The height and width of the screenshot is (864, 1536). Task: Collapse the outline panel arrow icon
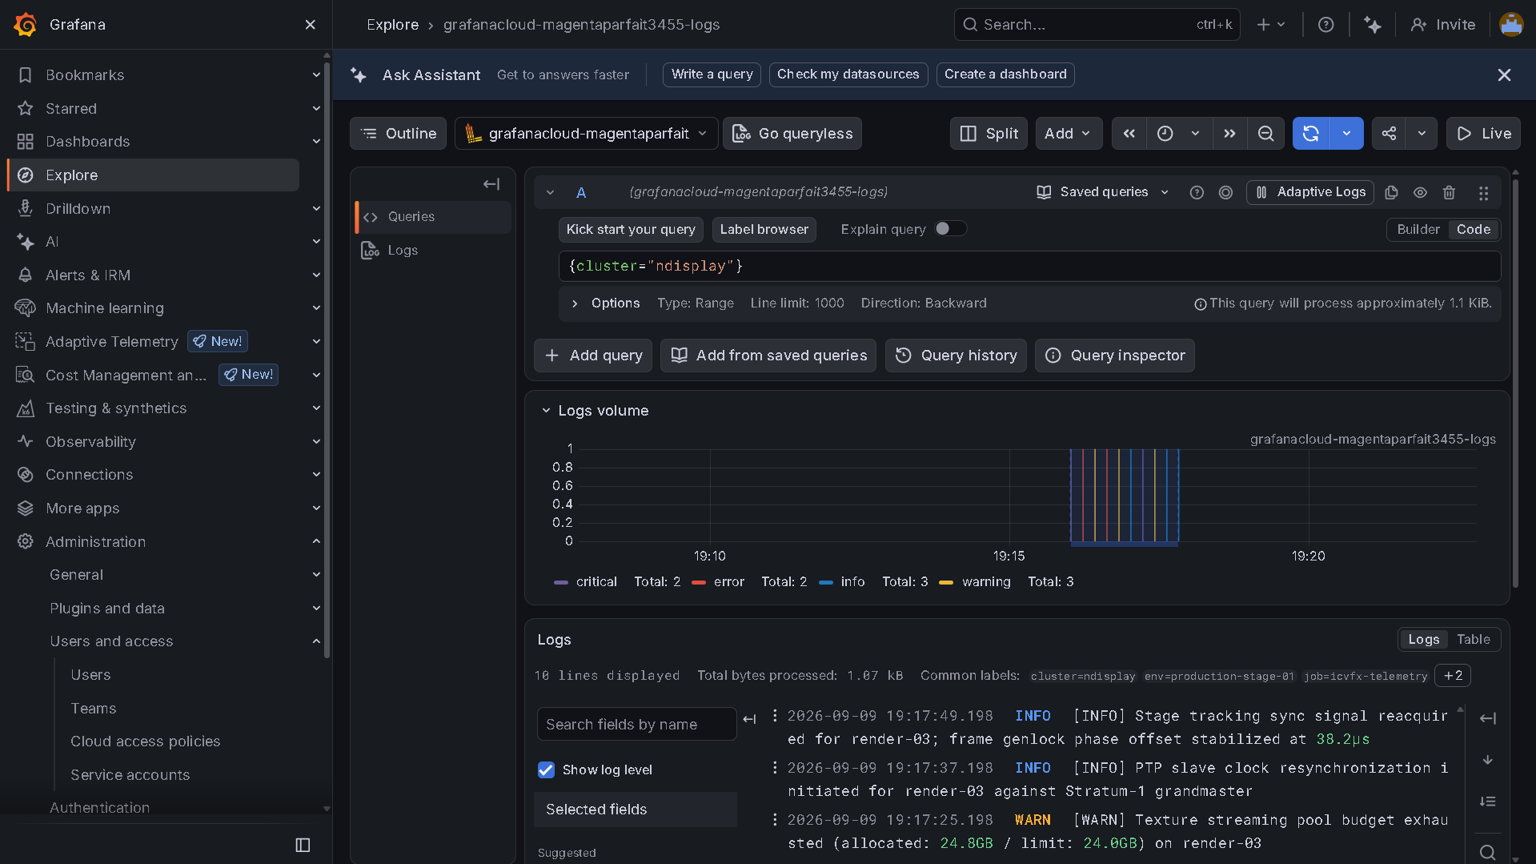point(491,184)
